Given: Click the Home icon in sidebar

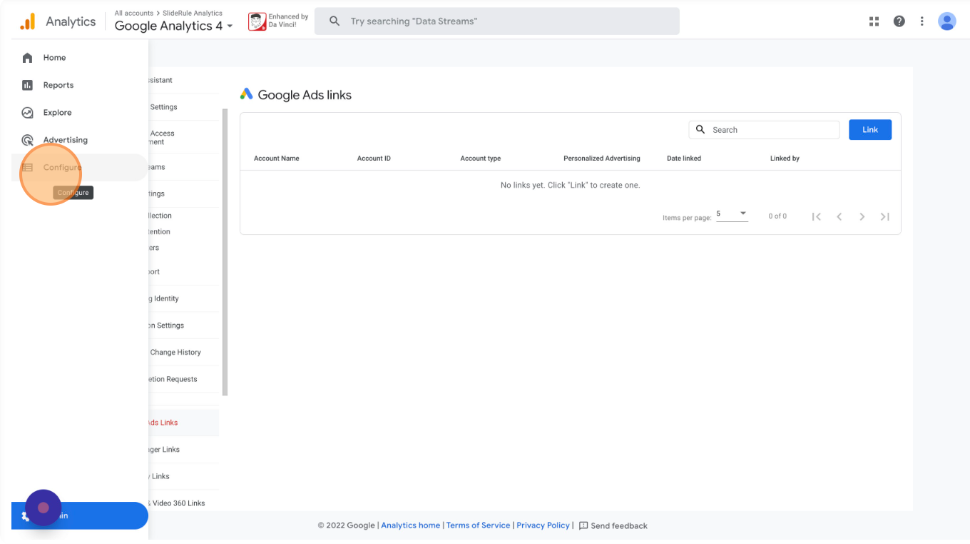Looking at the screenshot, I should click(27, 58).
